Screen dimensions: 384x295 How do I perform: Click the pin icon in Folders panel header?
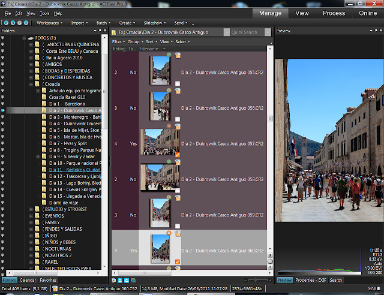(x=100, y=31)
